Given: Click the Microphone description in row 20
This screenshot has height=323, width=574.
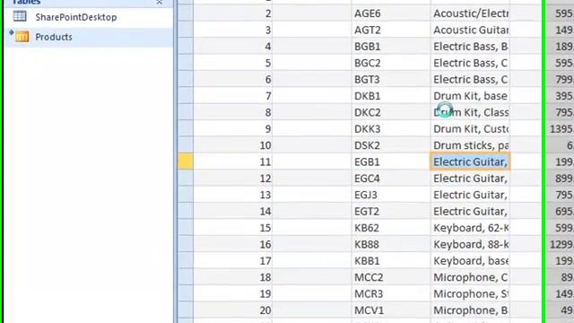Looking at the screenshot, I should [x=470, y=310].
